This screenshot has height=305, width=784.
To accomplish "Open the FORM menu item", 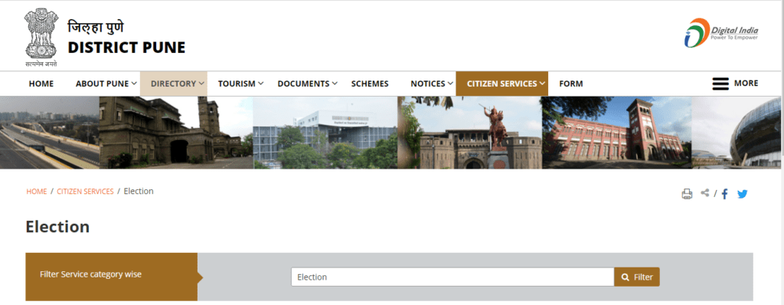I will [x=571, y=84].
